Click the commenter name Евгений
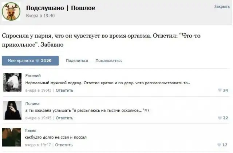Image resolution: width=233 pixels, height=153 pixels. 33,76
